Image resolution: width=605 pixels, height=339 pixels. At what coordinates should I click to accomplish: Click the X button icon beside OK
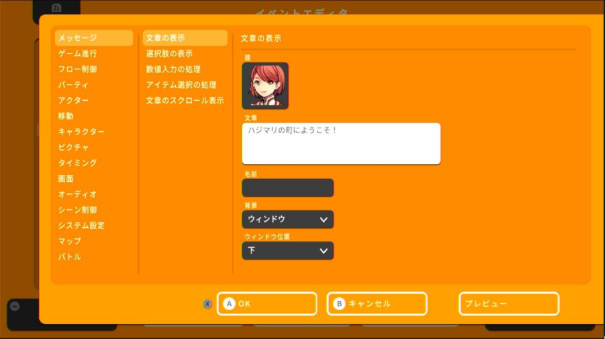[207, 304]
